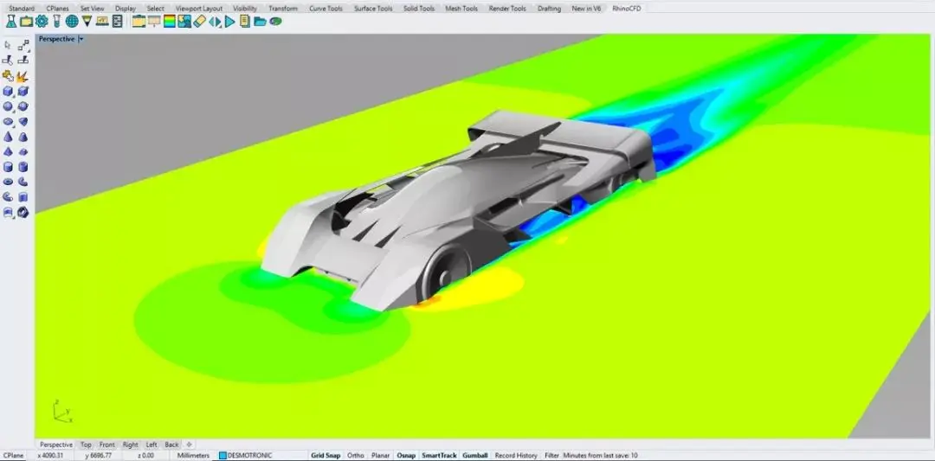Select the box solid tool
935x461 pixels.
(8, 91)
